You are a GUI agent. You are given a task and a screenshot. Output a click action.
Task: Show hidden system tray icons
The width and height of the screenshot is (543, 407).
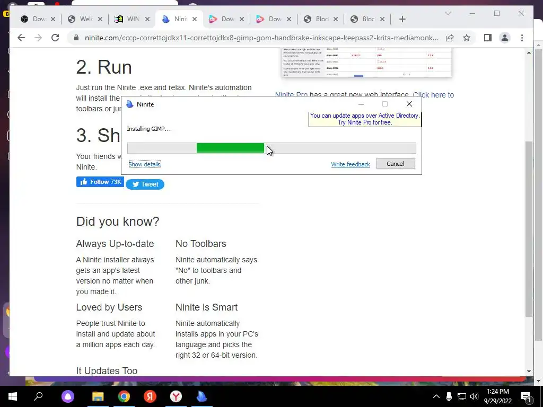point(436,396)
